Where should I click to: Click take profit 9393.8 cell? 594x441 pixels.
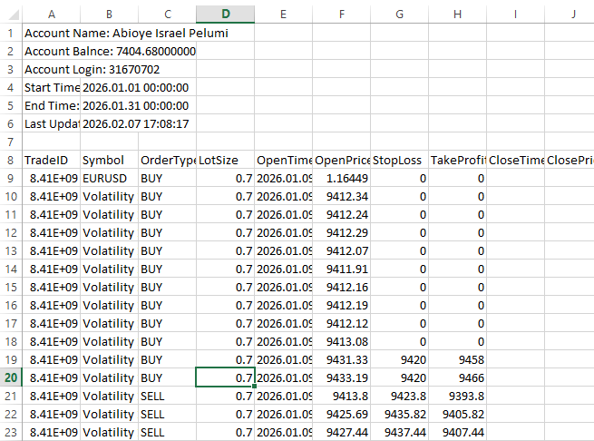tap(457, 397)
